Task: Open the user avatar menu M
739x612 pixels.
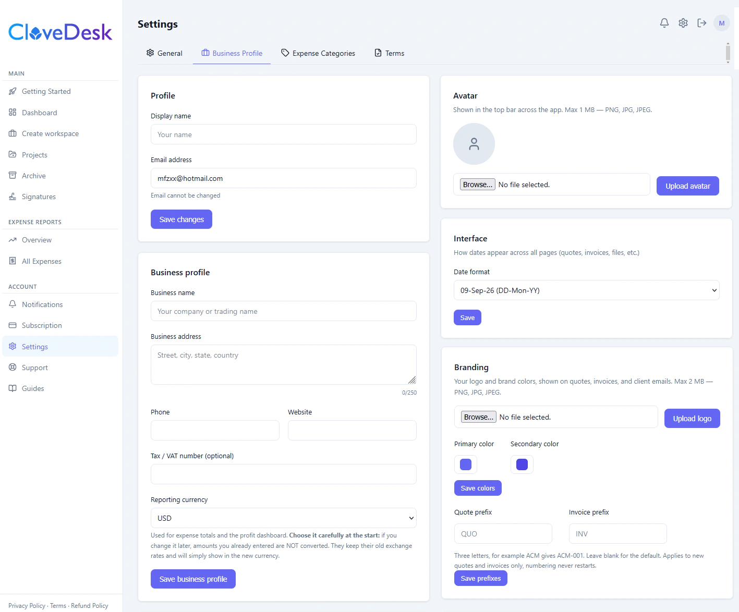Action: (722, 23)
